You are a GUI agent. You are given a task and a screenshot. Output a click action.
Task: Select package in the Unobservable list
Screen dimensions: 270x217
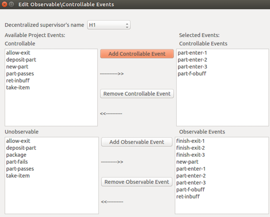(x=16, y=155)
